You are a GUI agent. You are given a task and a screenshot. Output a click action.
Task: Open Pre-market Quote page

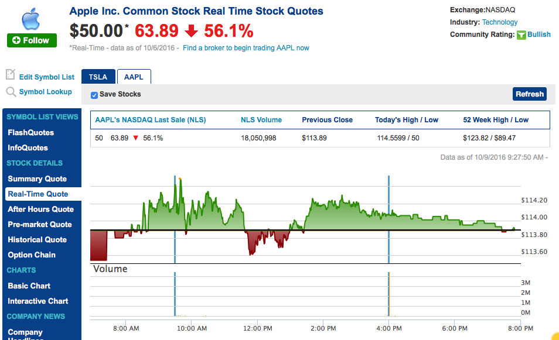point(40,225)
